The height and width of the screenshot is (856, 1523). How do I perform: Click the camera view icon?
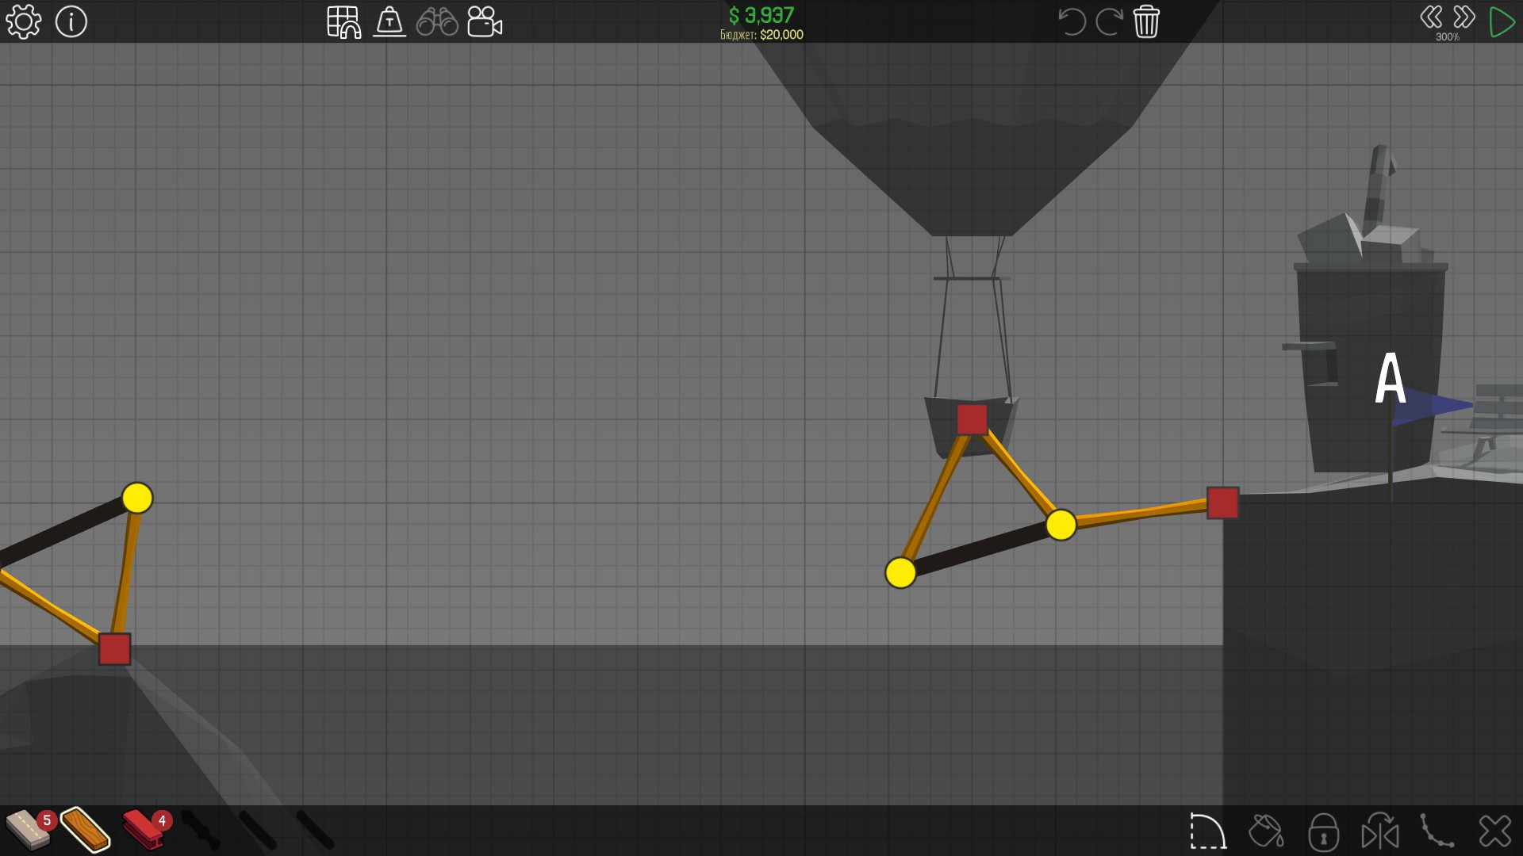(x=485, y=22)
